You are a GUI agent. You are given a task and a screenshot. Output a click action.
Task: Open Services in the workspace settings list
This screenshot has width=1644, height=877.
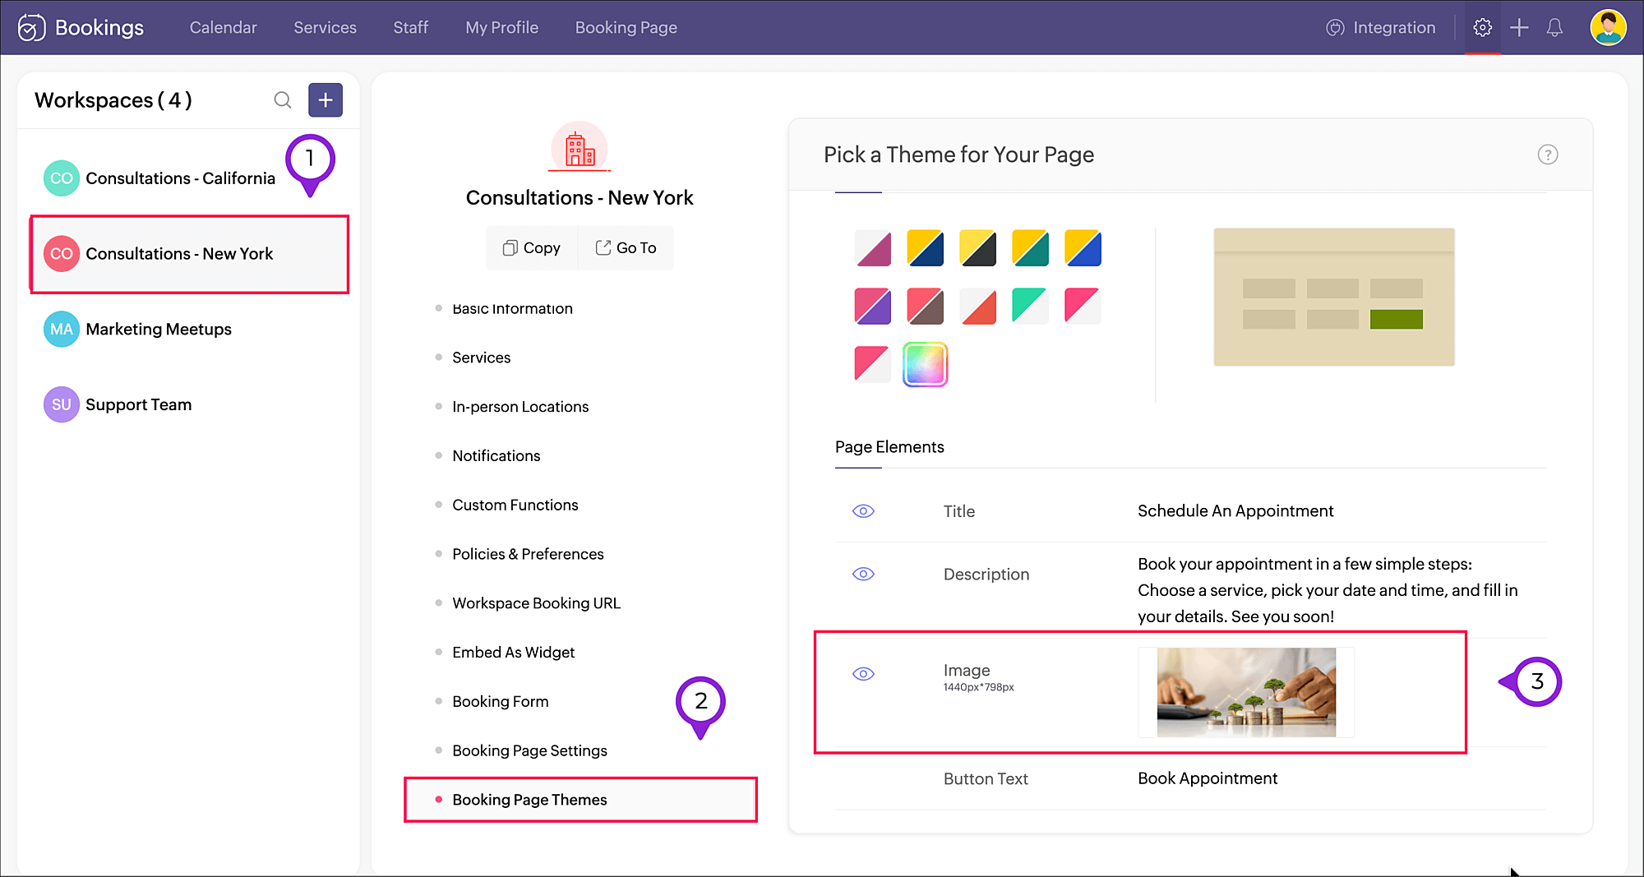click(482, 358)
